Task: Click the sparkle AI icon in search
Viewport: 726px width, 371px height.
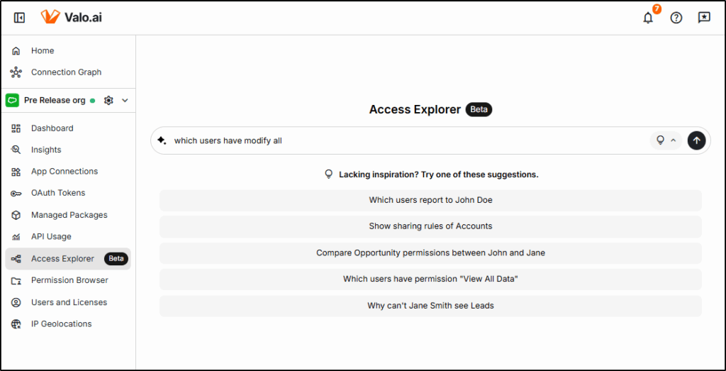Action: pyautogui.click(x=162, y=140)
